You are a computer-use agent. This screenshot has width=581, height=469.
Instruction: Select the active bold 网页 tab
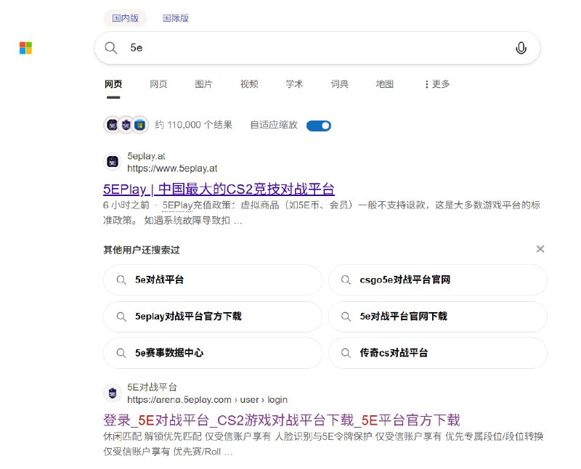pos(113,84)
